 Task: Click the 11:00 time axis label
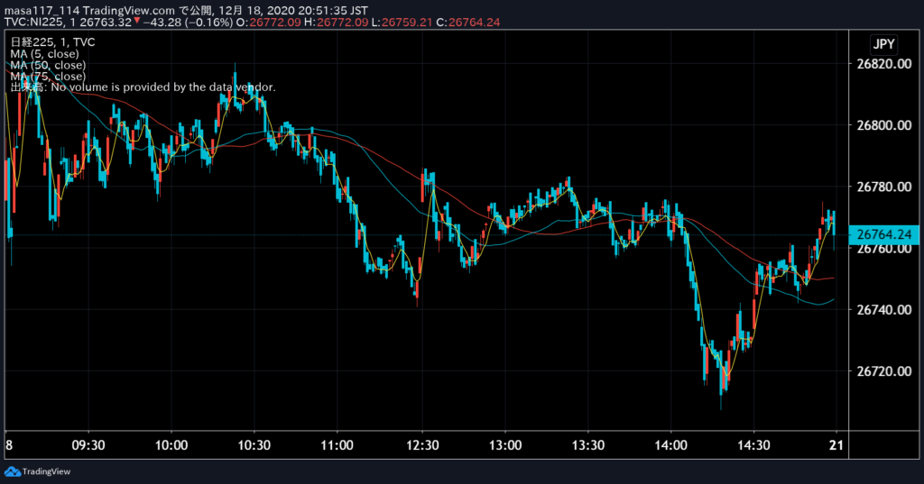coord(337,445)
